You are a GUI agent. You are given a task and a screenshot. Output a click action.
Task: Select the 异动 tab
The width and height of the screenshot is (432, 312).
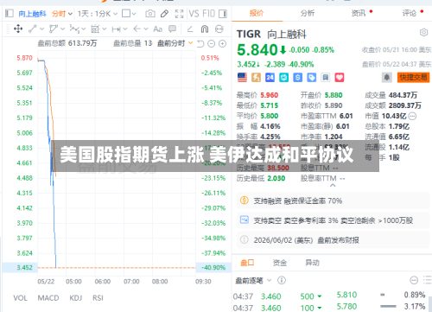[312, 263]
